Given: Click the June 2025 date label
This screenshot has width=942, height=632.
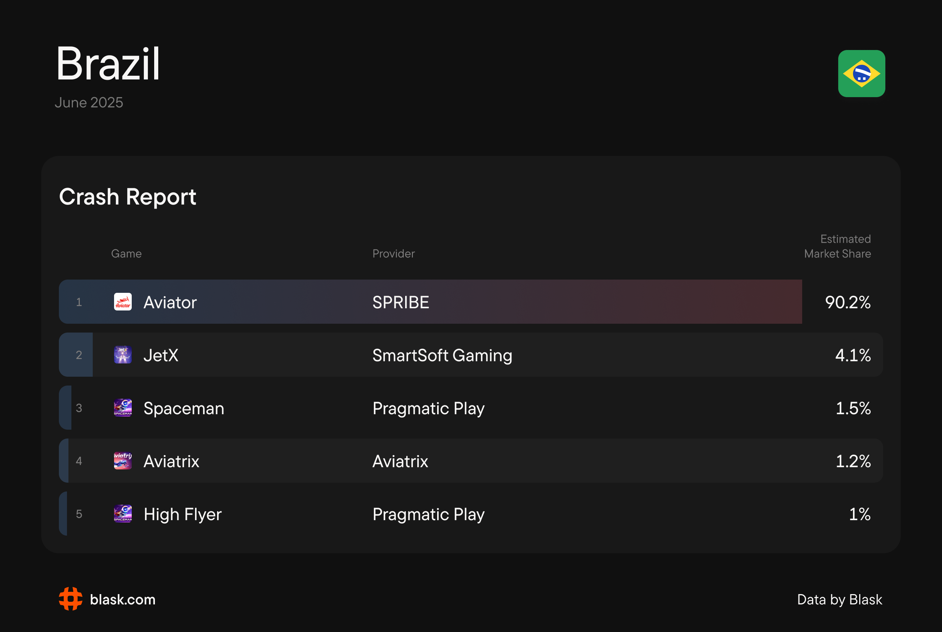Looking at the screenshot, I should [89, 102].
